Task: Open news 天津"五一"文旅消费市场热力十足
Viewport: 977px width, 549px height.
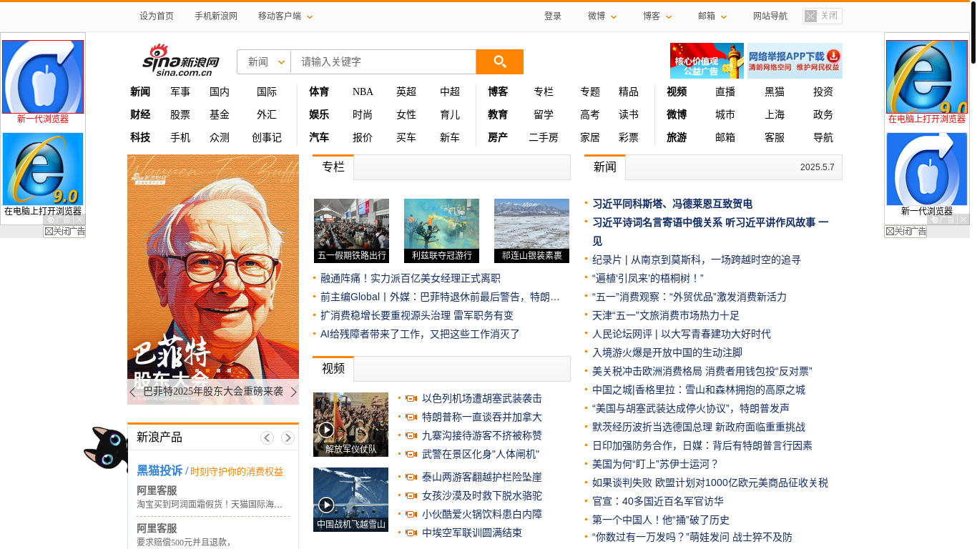Action: tap(666, 315)
